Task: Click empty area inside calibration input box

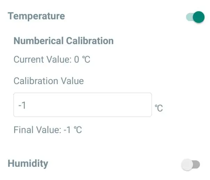Action: point(104,105)
